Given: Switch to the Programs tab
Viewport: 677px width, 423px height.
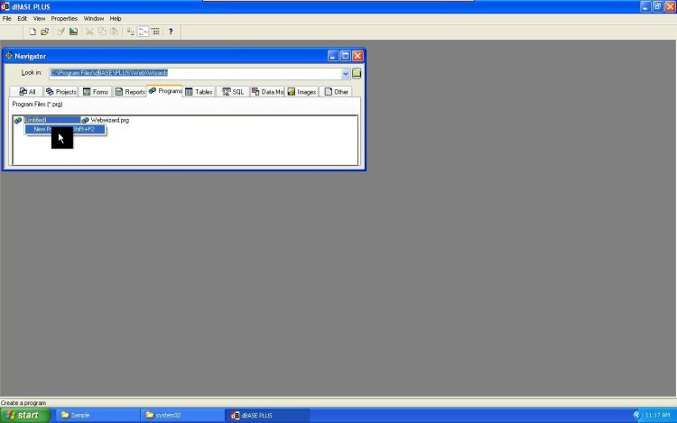Looking at the screenshot, I should pos(164,91).
